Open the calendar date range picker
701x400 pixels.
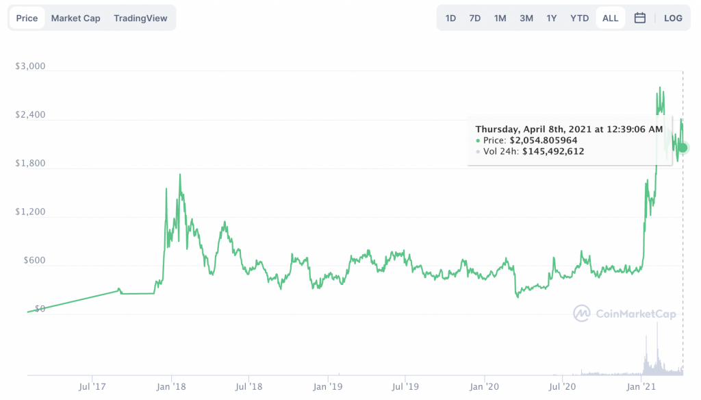click(640, 18)
